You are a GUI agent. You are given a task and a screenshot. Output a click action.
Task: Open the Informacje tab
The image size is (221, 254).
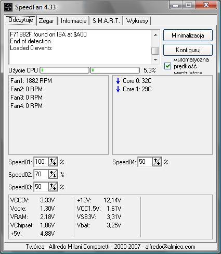coord(73,21)
